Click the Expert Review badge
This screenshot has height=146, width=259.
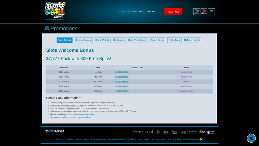click(x=211, y=132)
